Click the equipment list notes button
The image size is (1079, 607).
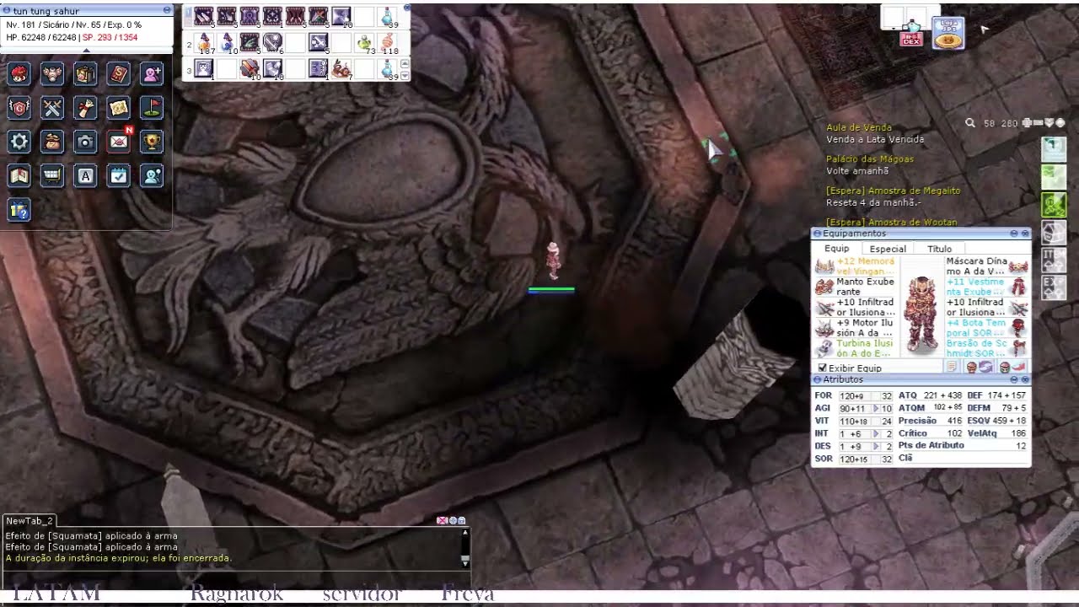(x=952, y=368)
